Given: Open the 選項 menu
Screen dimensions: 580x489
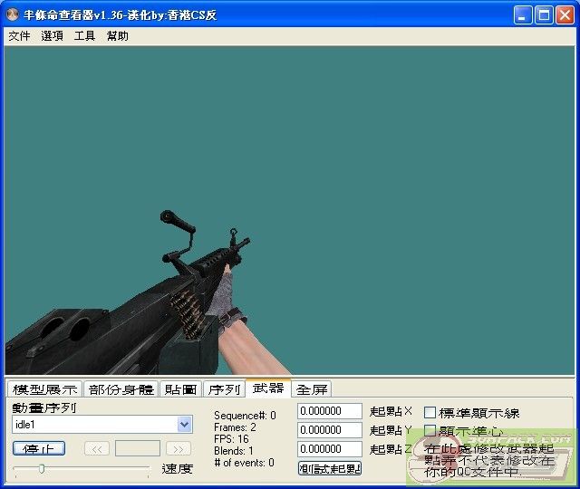Looking at the screenshot, I should point(52,36).
